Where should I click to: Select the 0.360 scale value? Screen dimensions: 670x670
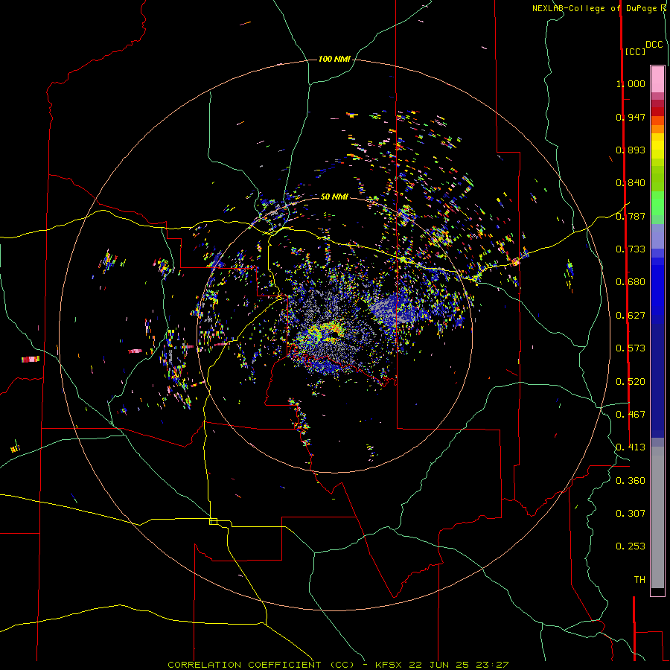(x=631, y=481)
